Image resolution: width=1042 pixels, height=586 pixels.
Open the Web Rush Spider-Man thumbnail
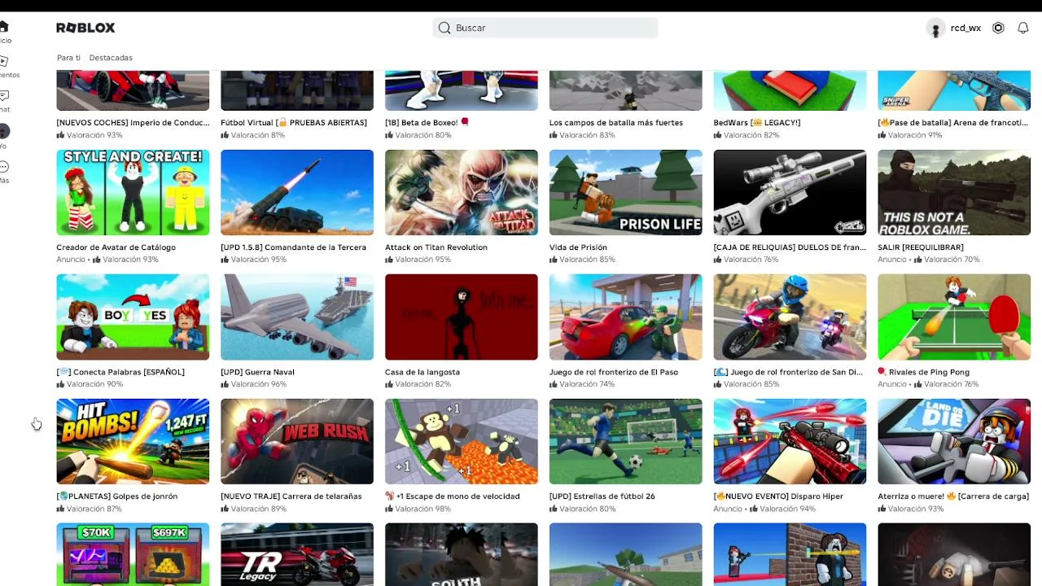[297, 441]
